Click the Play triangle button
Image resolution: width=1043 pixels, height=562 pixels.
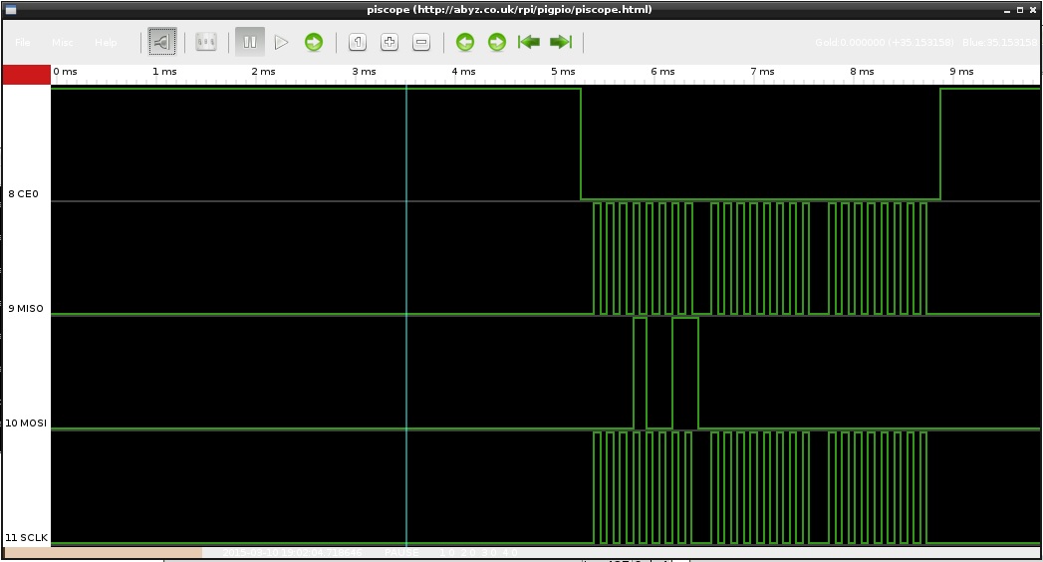coord(281,42)
